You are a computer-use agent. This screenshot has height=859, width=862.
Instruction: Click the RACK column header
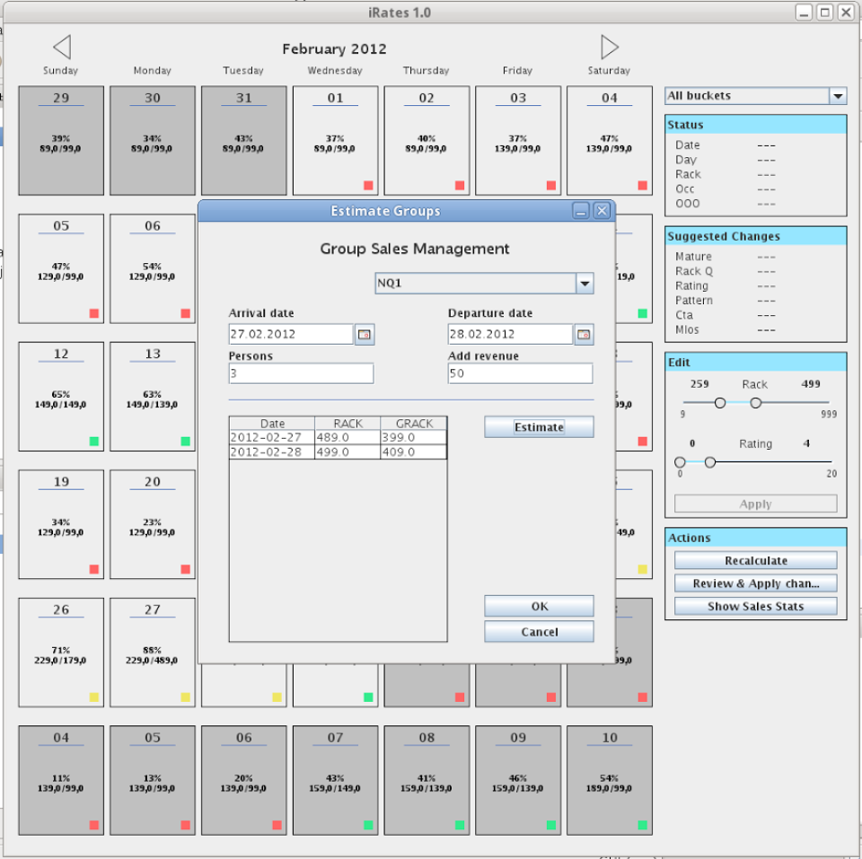pyautogui.click(x=348, y=423)
